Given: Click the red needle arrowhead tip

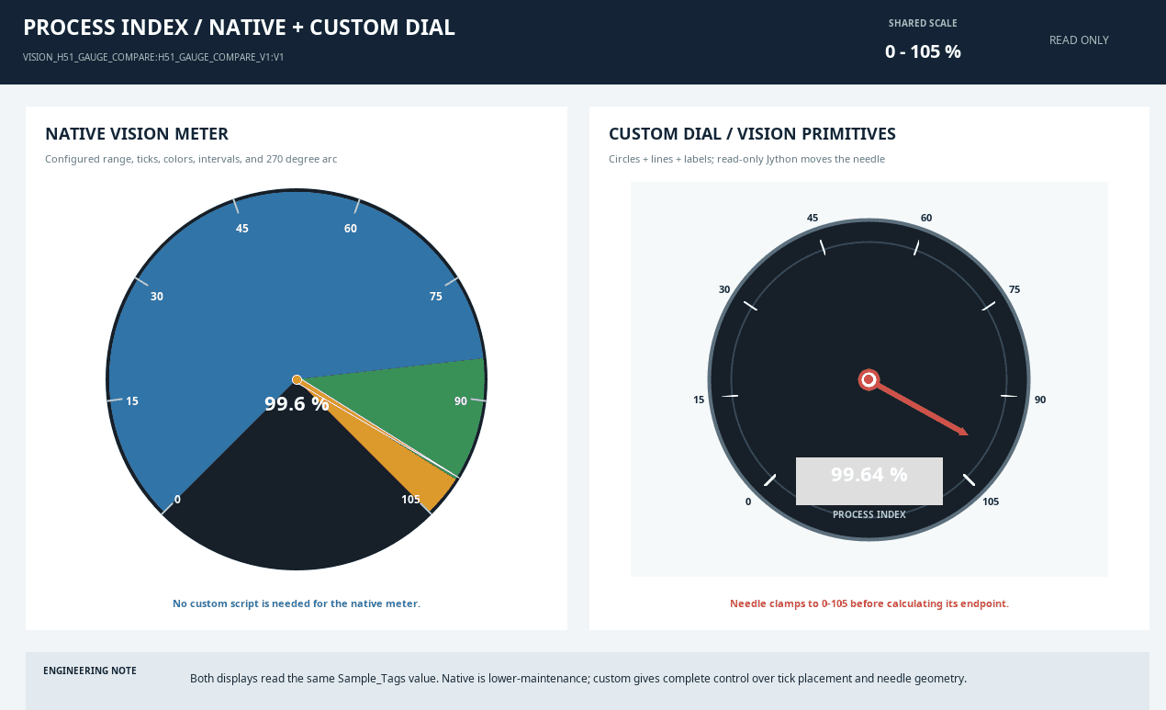Looking at the screenshot, I should (x=964, y=433).
